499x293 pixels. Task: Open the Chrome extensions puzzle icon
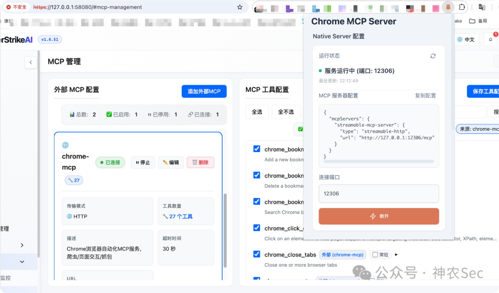(x=462, y=7)
